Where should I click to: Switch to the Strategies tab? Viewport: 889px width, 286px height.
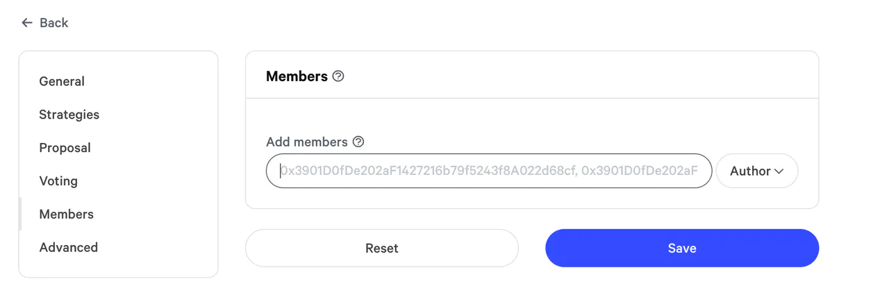pyautogui.click(x=69, y=115)
